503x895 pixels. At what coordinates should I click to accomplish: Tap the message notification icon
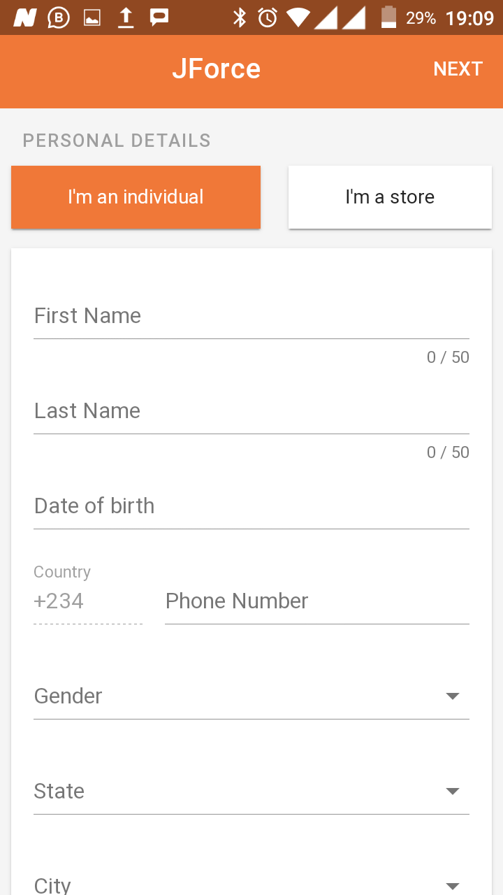click(x=159, y=17)
